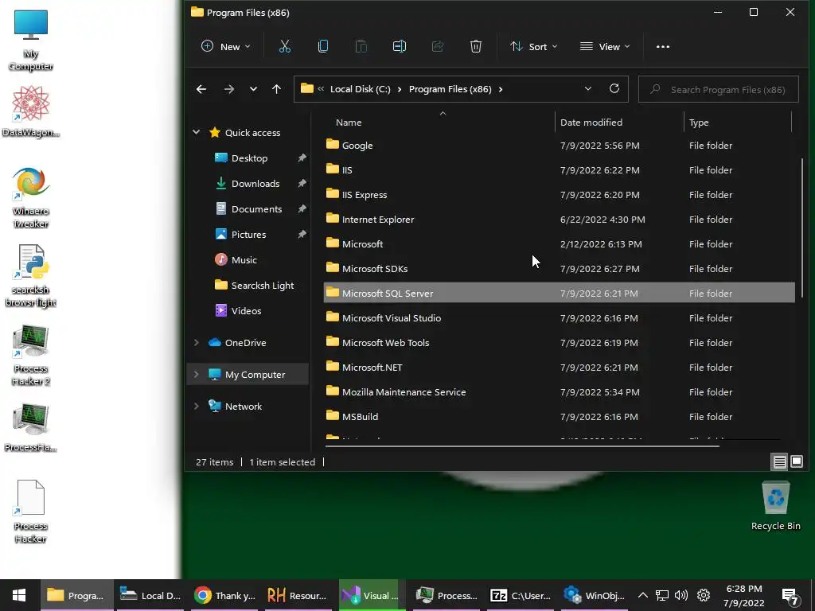Collapse the Quick access tree node
This screenshot has width=815, height=611.
pos(196,133)
